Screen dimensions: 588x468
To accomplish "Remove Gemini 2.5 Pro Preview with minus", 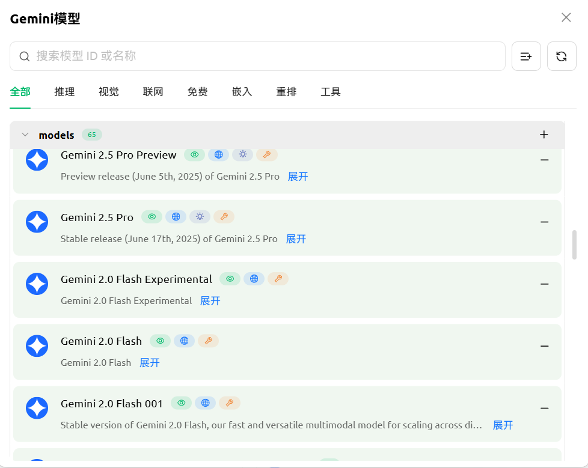I will [545, 160].
